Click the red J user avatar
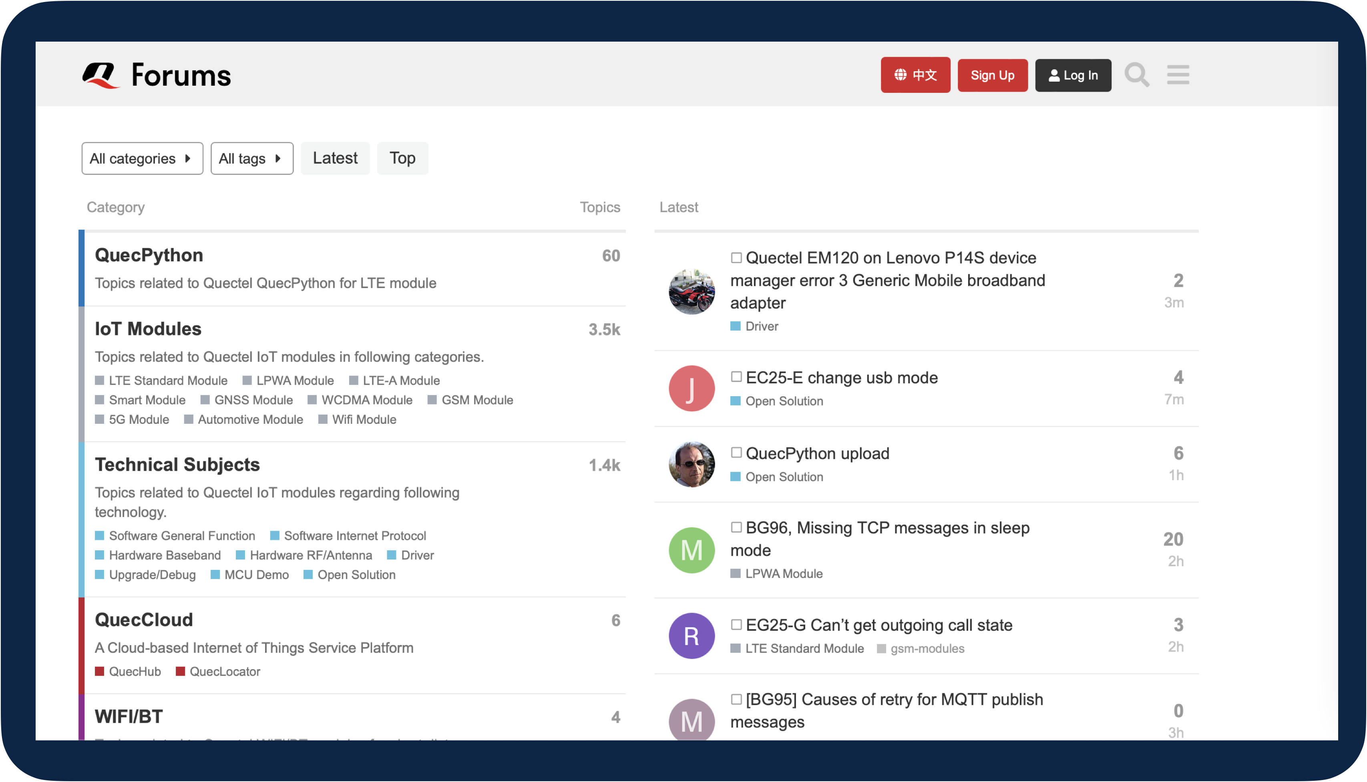 coord(692,388)
